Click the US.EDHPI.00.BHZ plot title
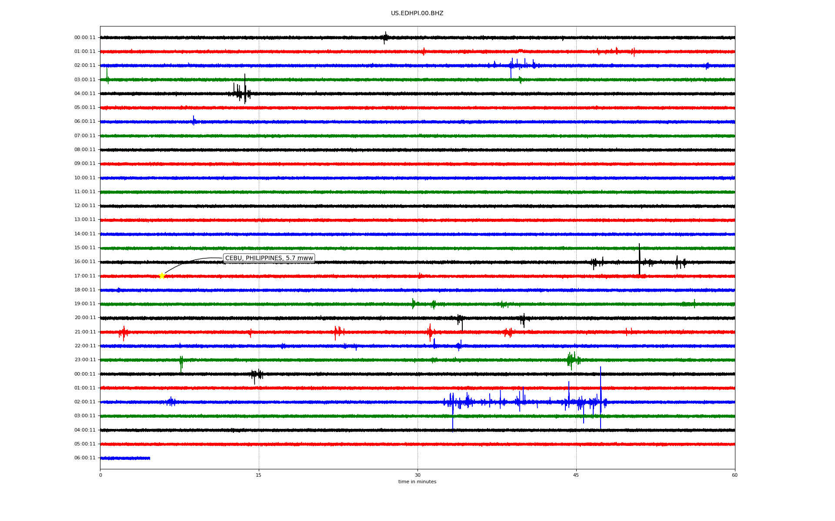Screen dimensions: 835x521 417,13
